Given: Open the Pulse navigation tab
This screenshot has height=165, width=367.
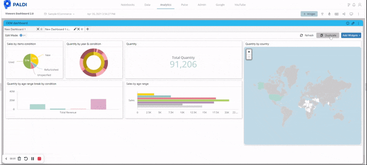Looking at the screenshot, I should click(184, 5).
